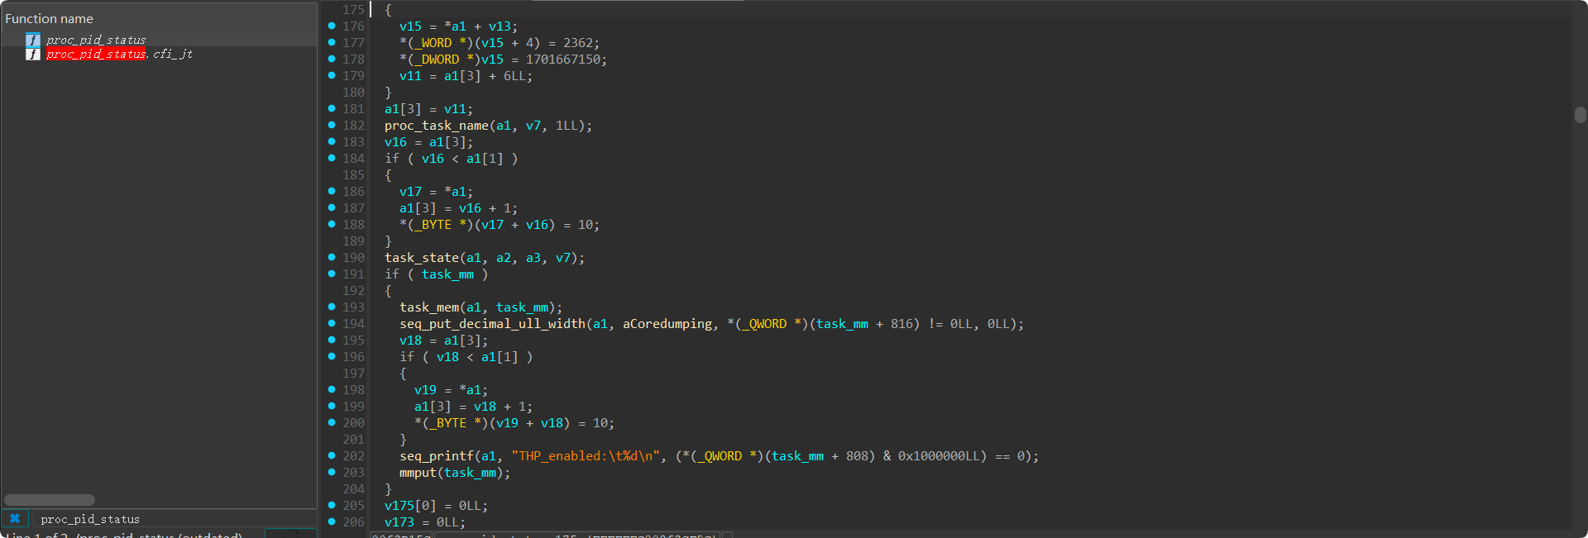Click the functions list horizontal scrollbar

point(50,500)
